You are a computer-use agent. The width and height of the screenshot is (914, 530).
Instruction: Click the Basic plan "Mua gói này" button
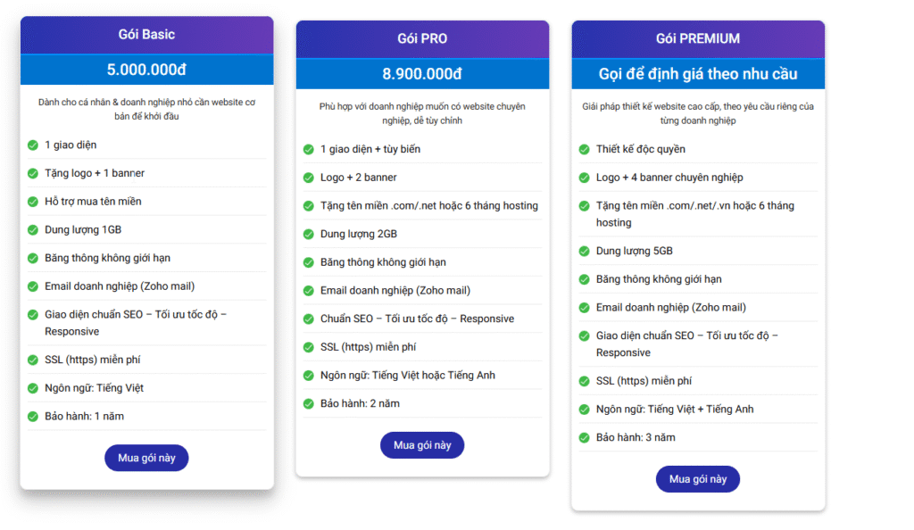(146, 458)
